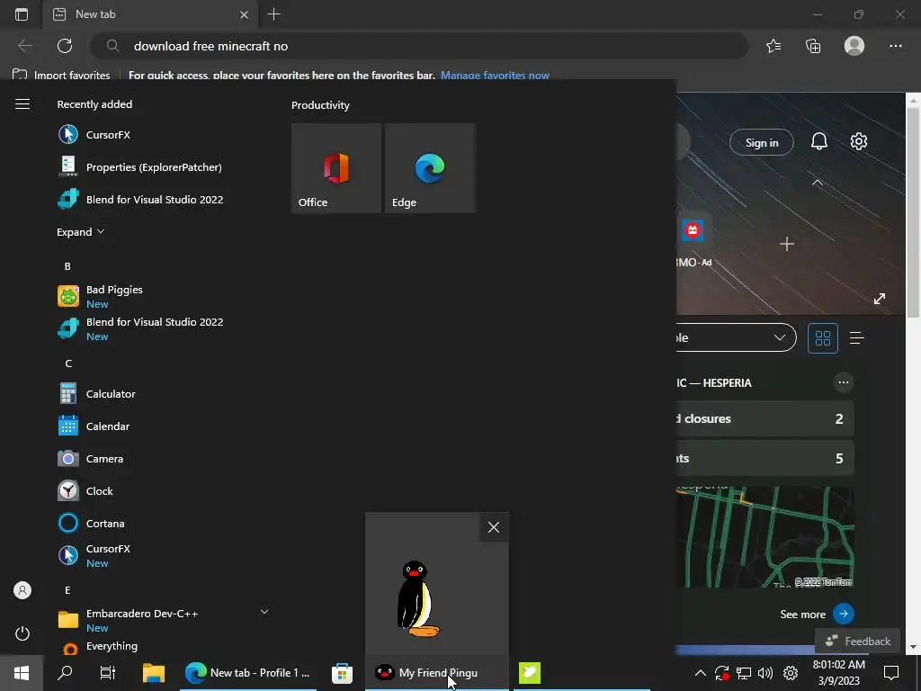Click the Windows Start button
This screenshot has height=691, width=921.
(22, 673)
